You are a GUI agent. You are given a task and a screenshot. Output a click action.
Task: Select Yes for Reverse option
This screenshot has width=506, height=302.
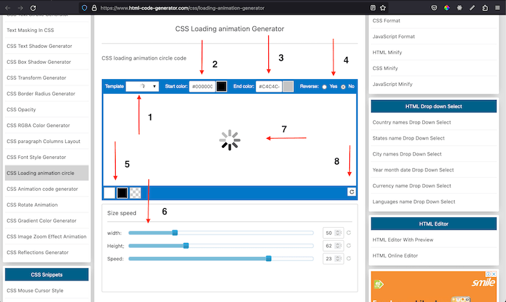pyautogui.click(x=324, y=86)
